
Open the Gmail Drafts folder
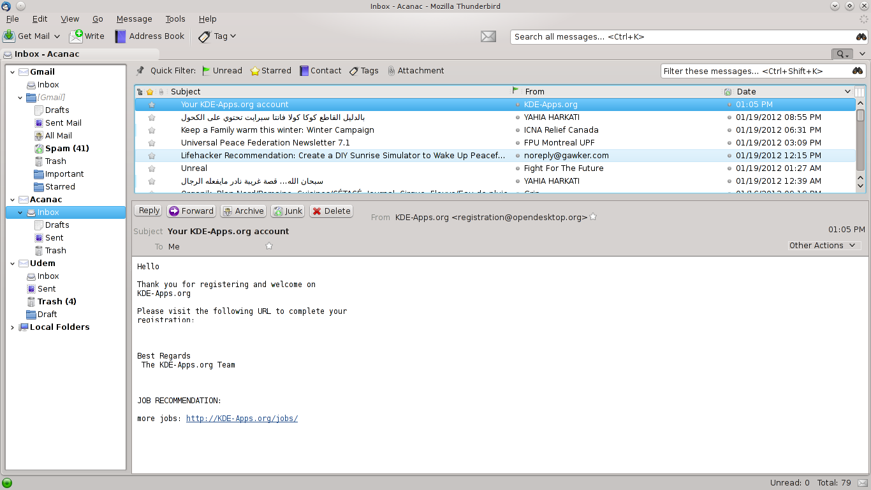tap(57, 110)
